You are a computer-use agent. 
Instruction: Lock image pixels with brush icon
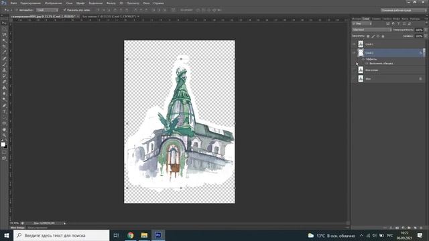click(373, 36)
